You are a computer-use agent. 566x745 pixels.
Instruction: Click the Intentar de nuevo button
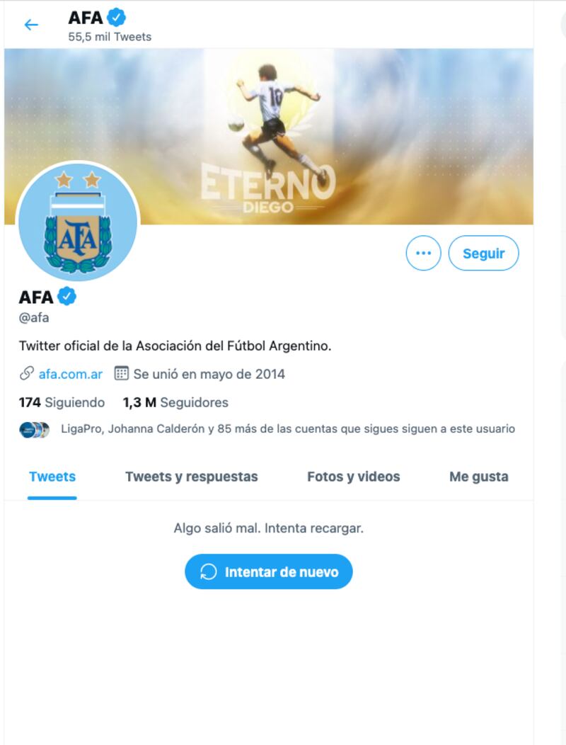[269, 571]
